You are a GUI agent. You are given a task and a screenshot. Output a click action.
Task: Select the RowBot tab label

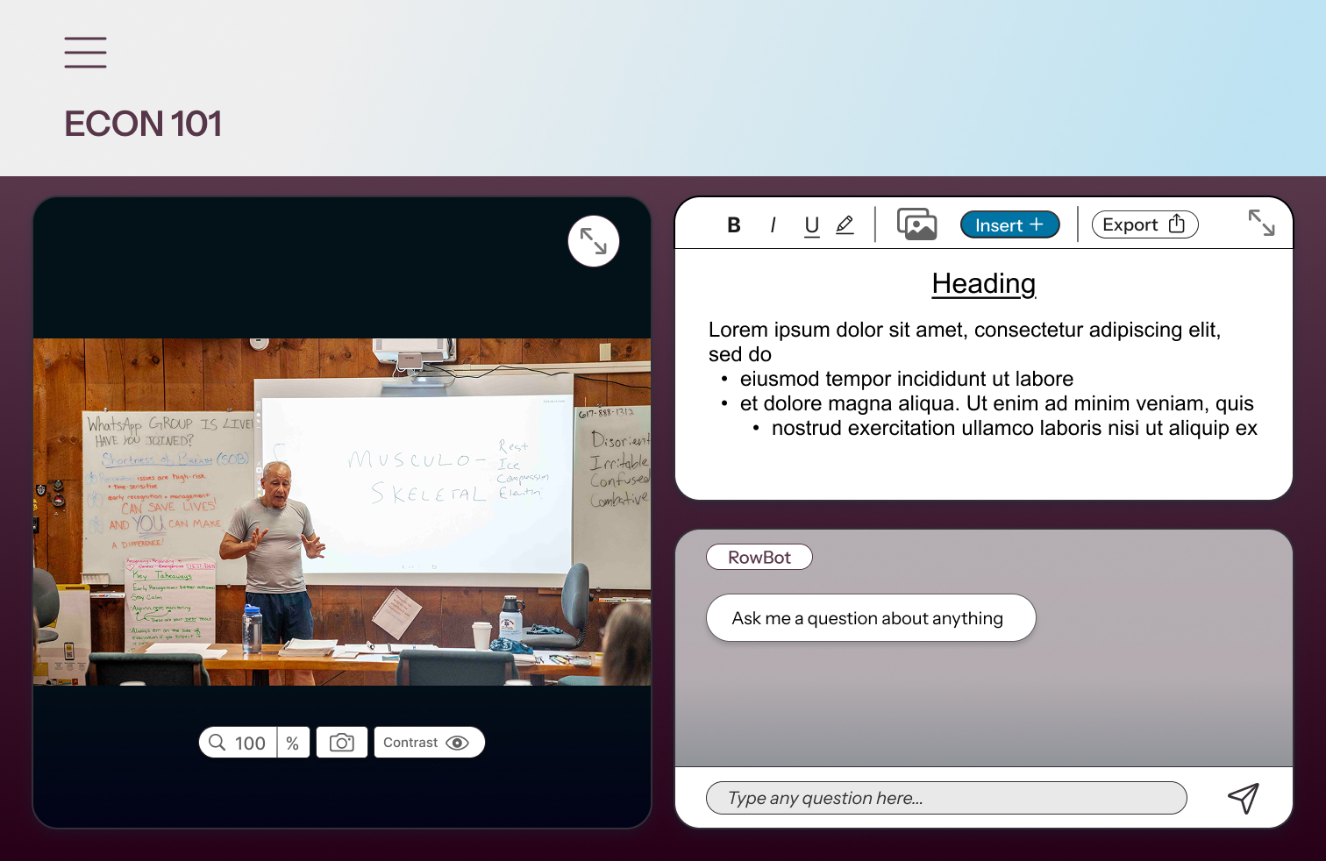click(759, 558)
